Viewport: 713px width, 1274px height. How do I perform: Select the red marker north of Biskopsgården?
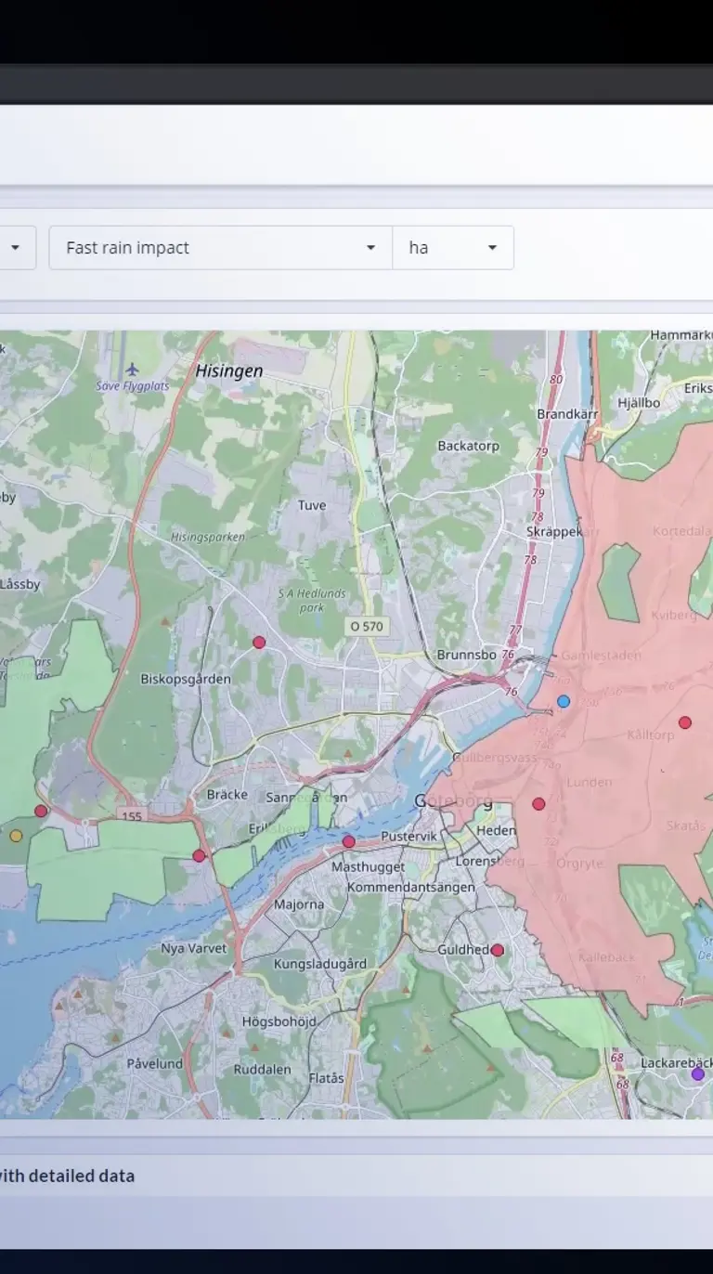[x=259, y=642]
